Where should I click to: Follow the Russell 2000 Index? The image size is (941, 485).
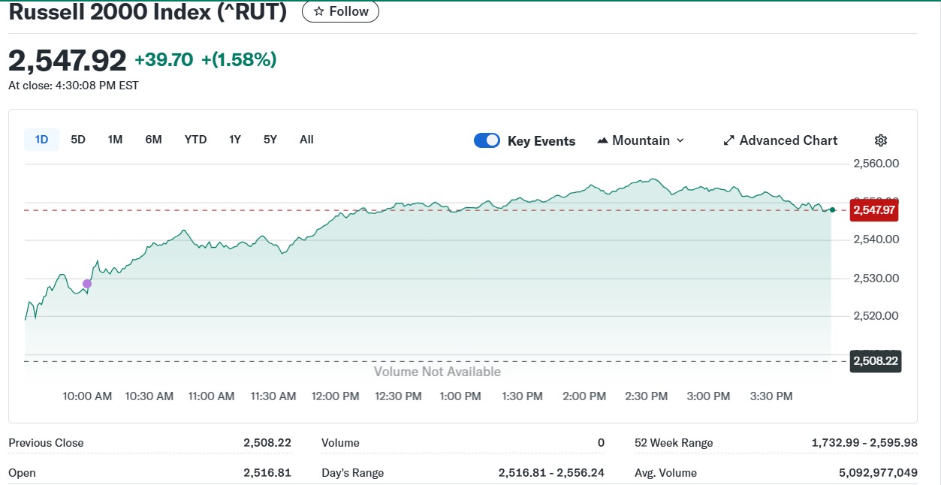tap(340, 11)
